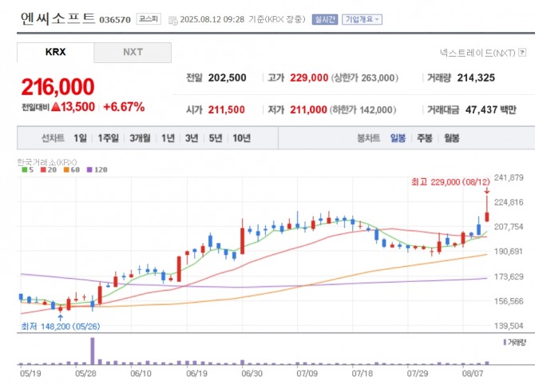Click the 실시간 badge button
This screenshot has height=385, width=535.
pos(325,19)
